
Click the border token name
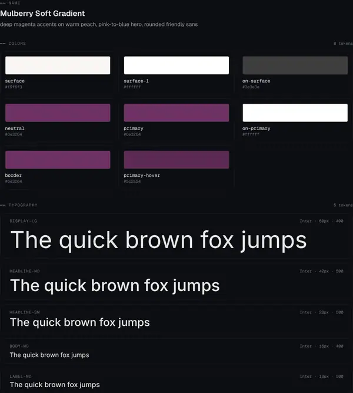point(14,176)
